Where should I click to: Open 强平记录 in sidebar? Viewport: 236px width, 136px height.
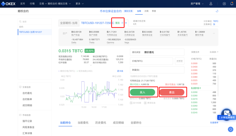click(27, 121)
